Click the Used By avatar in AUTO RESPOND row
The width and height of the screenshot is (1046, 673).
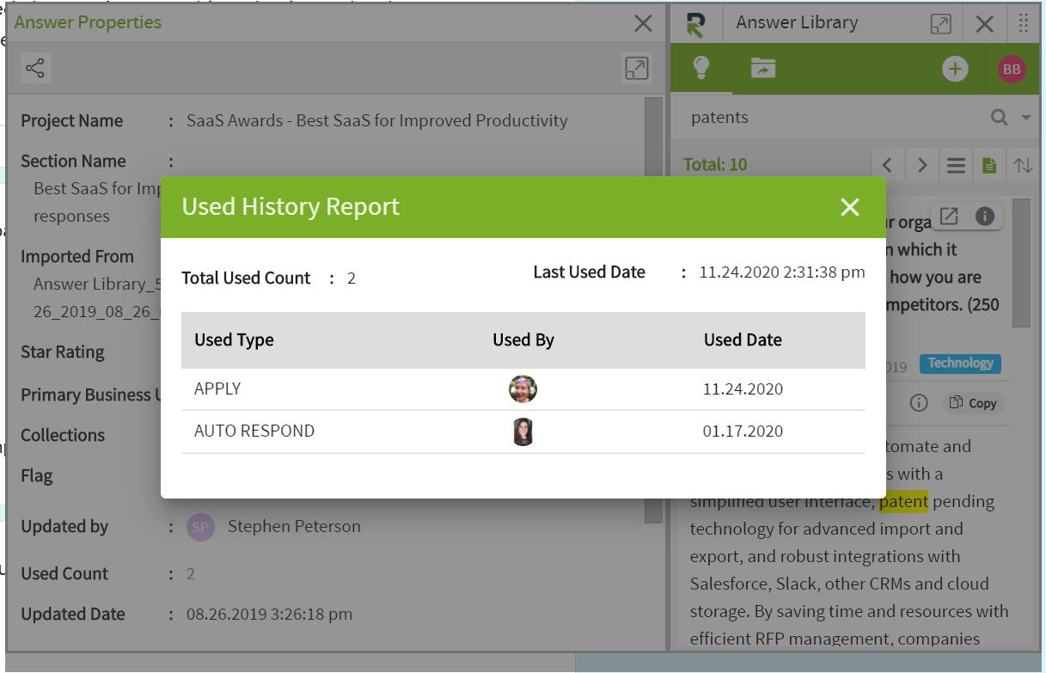click(x=523, y=431)
